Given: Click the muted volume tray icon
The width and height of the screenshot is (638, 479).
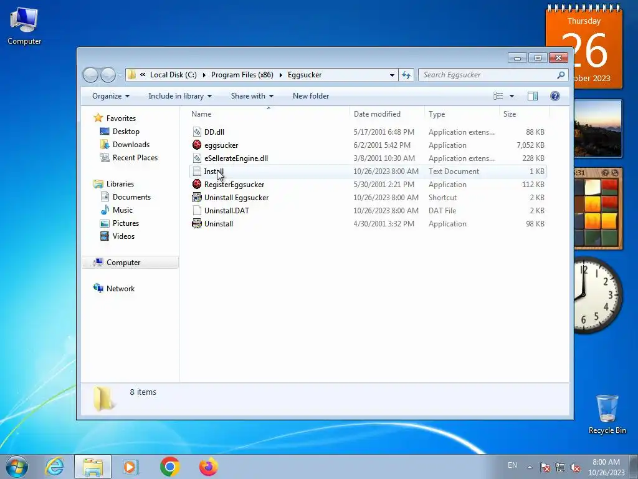Looking at the screenshot, I should pos(575,467).
